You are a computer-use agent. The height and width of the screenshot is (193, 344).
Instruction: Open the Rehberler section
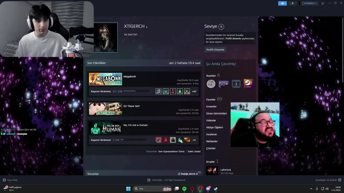[212, 141]
